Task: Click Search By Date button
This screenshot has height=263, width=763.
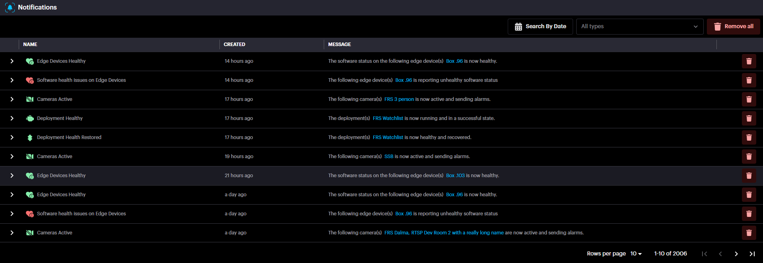Action: click(x=540, y=27)
